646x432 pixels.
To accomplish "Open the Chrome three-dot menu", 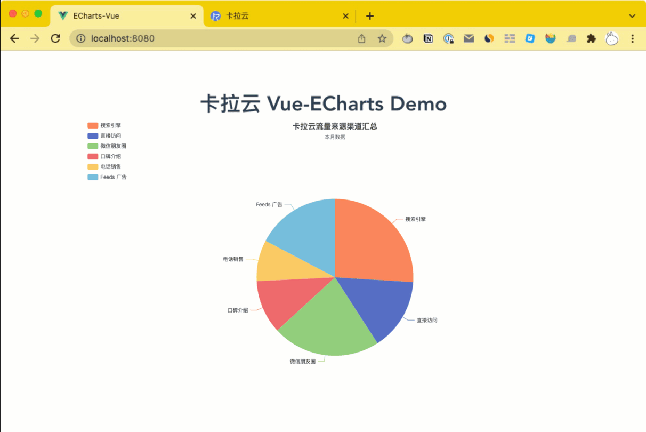I will (632, 38).
